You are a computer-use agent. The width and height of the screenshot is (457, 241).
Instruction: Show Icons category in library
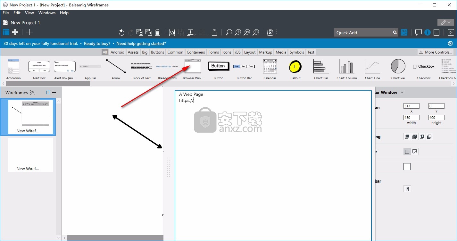pos(227,52)
